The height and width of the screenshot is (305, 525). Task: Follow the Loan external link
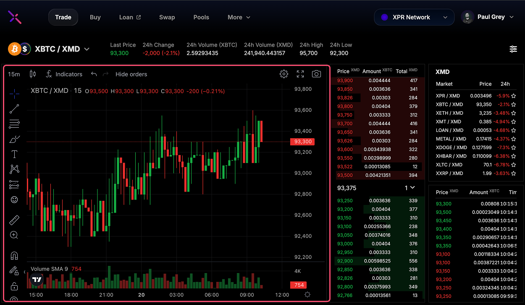point(130,17)
